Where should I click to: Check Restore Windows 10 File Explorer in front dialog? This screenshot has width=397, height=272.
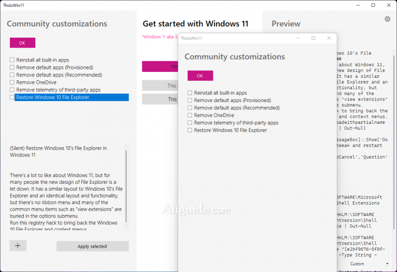190,130
